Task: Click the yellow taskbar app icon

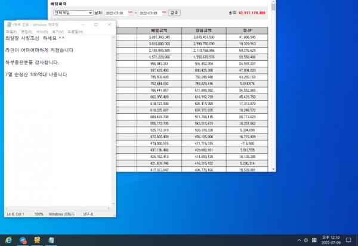Action: (37, 240)
